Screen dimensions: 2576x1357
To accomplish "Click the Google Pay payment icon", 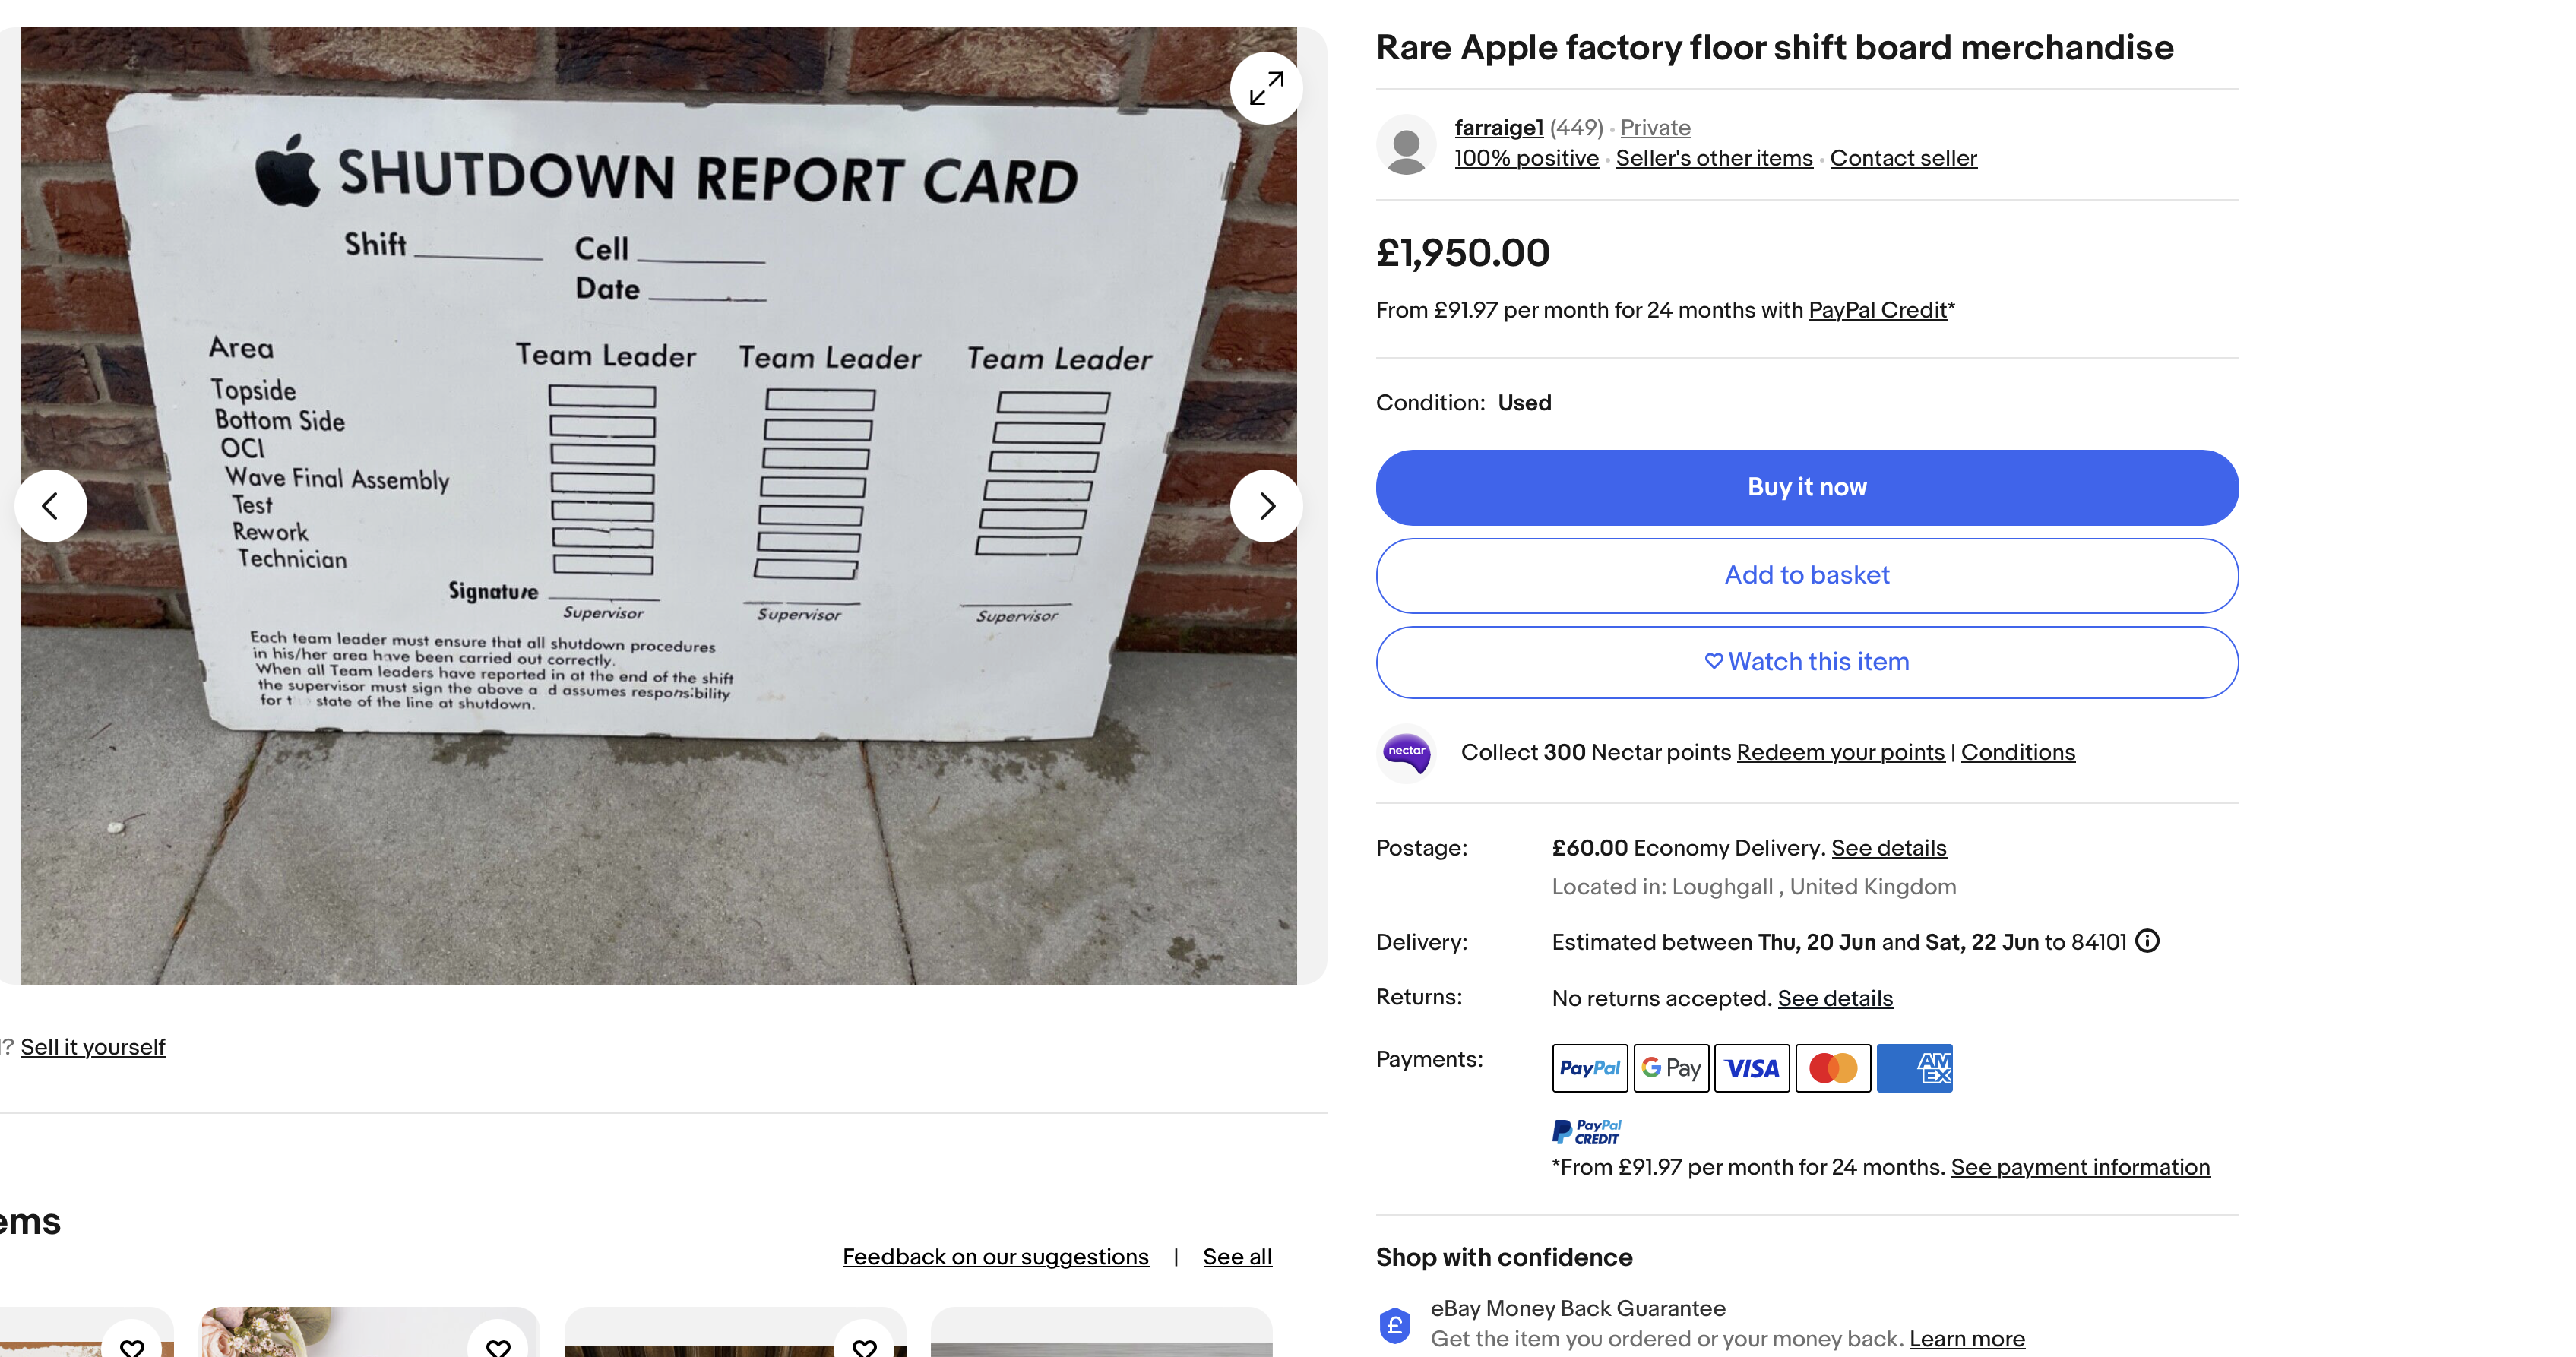I will [1671, 1068].
